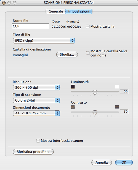Image resolution: width=138 pixels, height=170 pixels.
Task: Check Mostra interfaccia scanner option
Action: click(x=38, y=141)
